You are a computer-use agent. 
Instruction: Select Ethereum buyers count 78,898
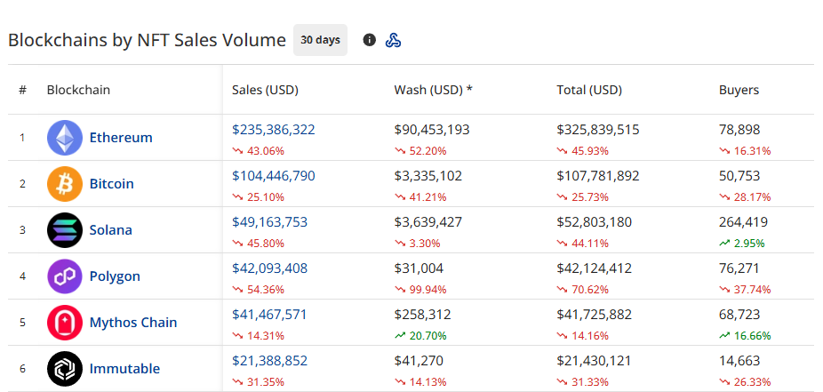pyautogui.click(x=739, y=130)
